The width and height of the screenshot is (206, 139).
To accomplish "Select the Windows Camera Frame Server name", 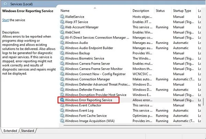I will click(87, 63).
